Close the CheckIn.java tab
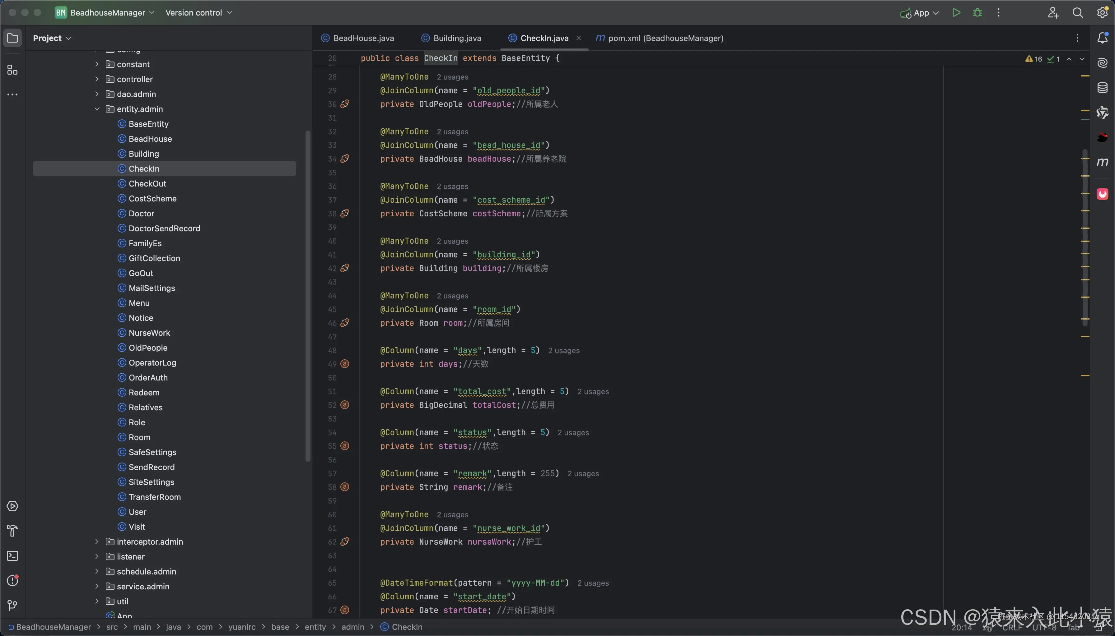The width and height of the screenshot is (1115, 636). click(578, 38)
